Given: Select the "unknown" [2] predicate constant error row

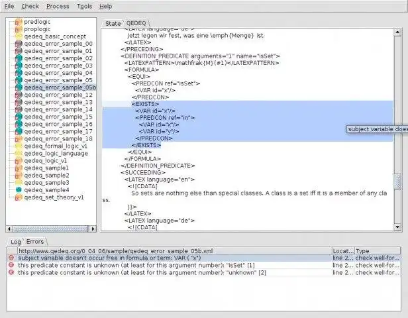Looking at the screenshot, I should (204, 272).
